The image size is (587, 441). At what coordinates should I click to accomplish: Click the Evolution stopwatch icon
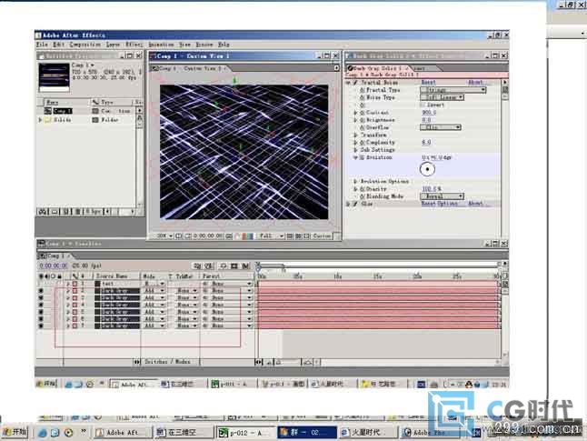pos(362,157)
